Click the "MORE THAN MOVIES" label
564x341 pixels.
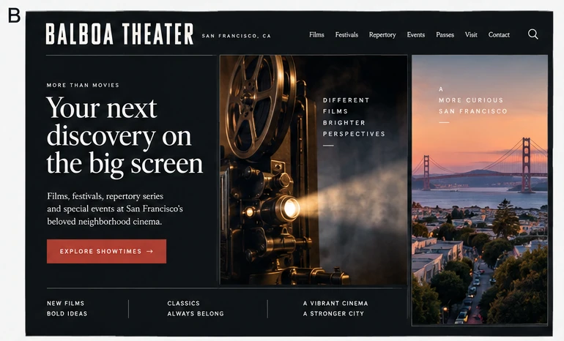click(x=83, y=85)
